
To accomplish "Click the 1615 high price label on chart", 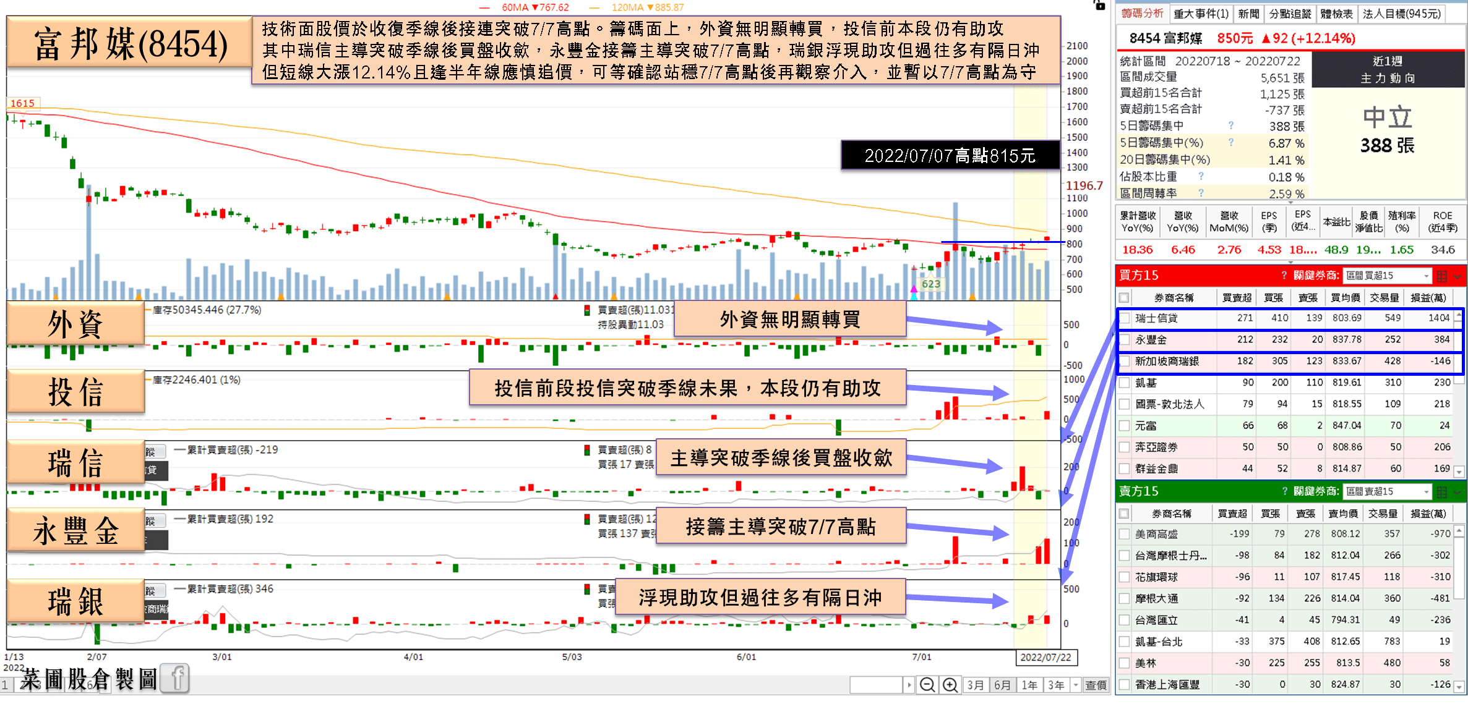I will click(x=23, y=103).
